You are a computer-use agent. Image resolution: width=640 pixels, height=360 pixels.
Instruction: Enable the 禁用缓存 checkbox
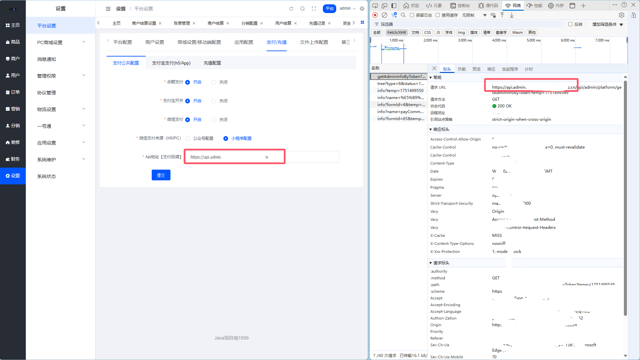438,15
